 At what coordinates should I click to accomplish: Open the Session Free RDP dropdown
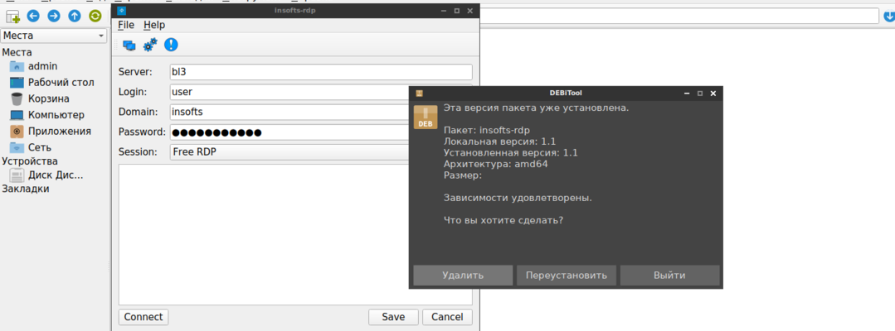321,152
